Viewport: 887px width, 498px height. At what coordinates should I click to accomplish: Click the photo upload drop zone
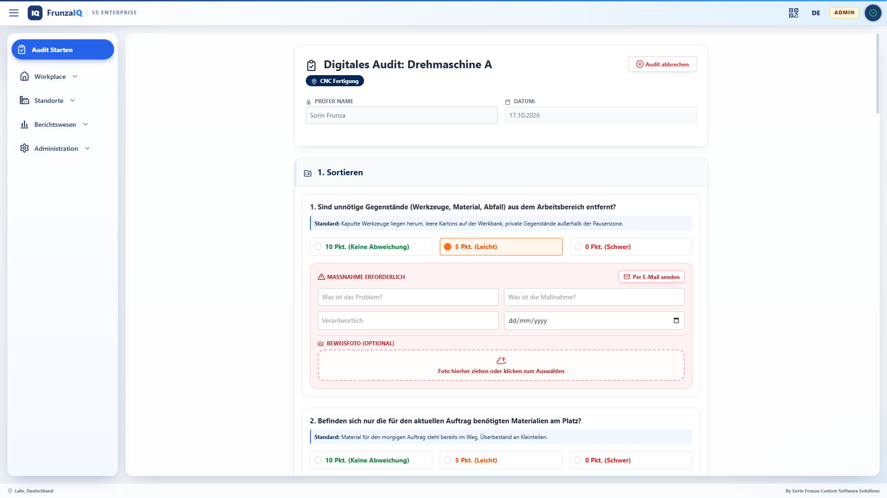coord(501,365)
